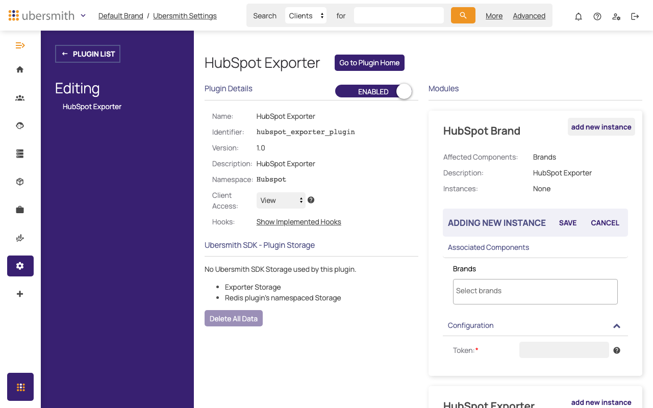The height and width of the screenshot is (408, 653).
Task: Click the logout icon in header
Action: click(635, 16)
